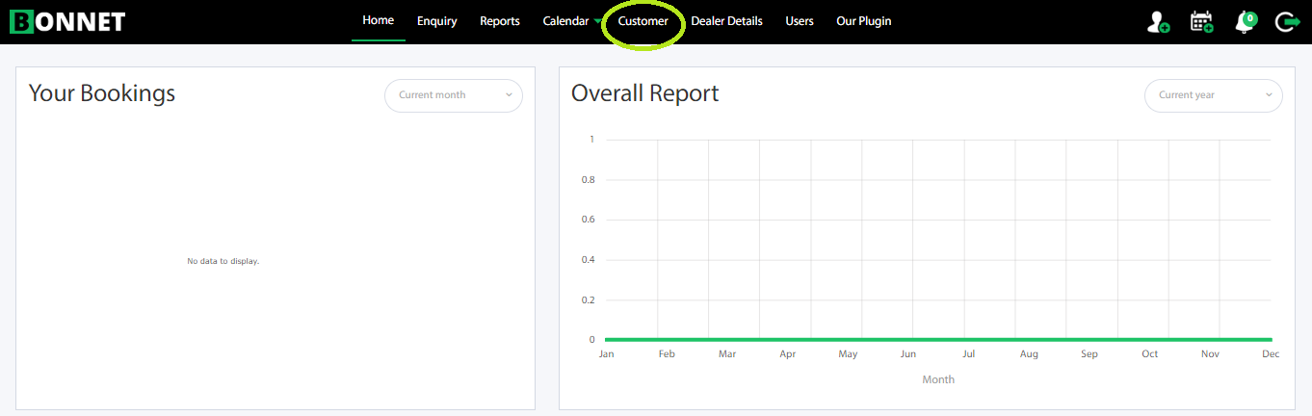Click the green line in Overall Report chart
Screen dimensions: 1312x416
(x=938, y=339)
